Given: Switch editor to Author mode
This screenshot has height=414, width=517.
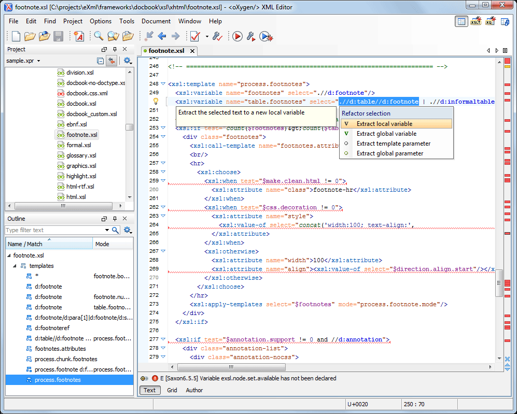Looking at the screenshot, I should 194,390.
